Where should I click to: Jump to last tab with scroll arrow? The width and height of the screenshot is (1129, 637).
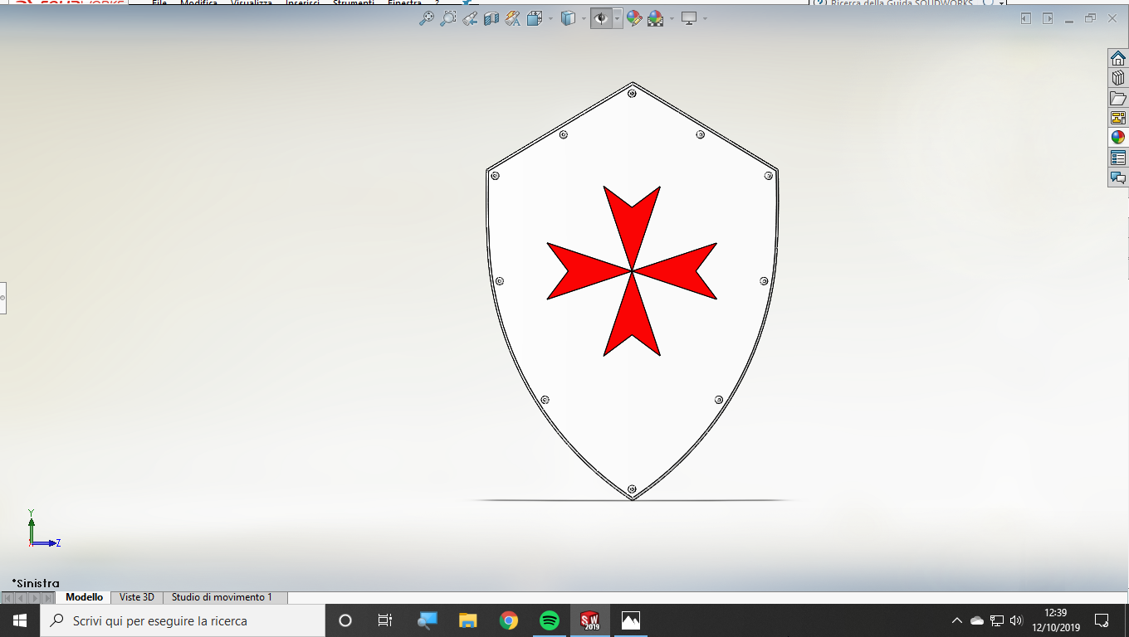pos(48,598)
